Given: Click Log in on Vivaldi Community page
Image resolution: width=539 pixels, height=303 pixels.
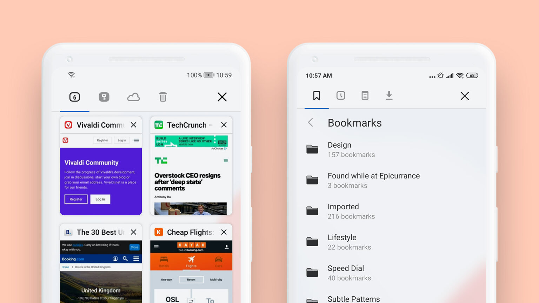Looking at the screenshot, I should (x=100, y=199).
